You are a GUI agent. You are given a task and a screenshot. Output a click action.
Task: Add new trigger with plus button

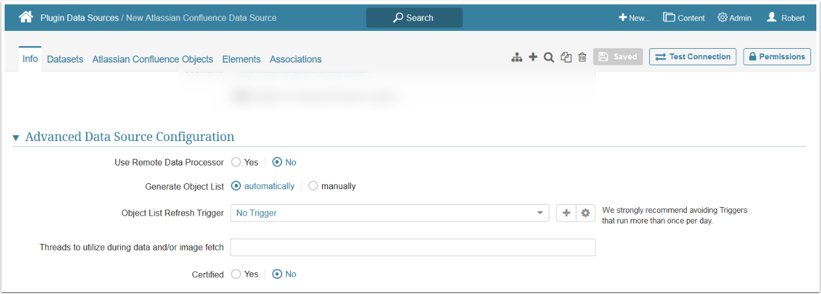[566, 213]
